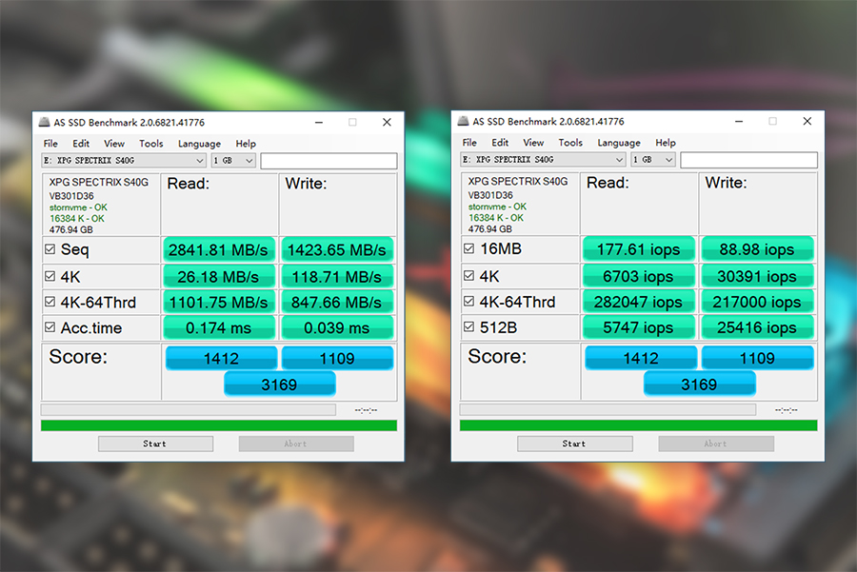Disable the Acc.time checkbox in left window
This screenshot has width=857, height=572.
coord(50,327)
